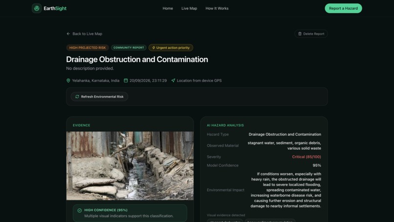
Task: Click the calendar icon by the date
Action: click(x=126, y=81)
